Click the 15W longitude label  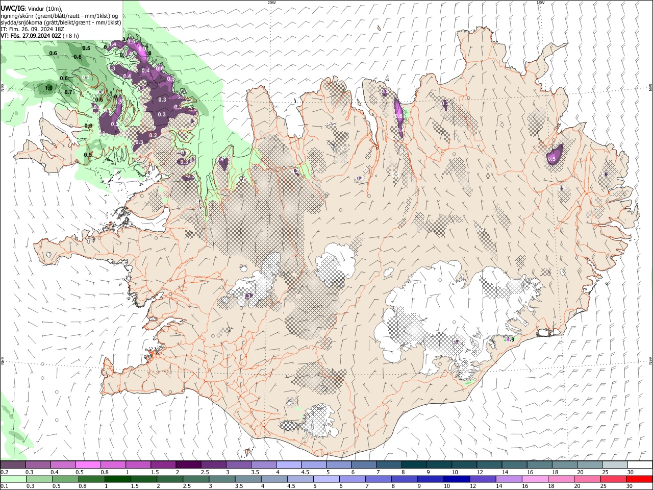[x=540, y=3]
